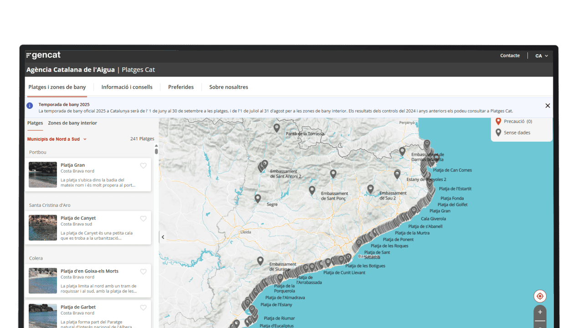Click the 241 Platges count text

click(x=142, y=139)
